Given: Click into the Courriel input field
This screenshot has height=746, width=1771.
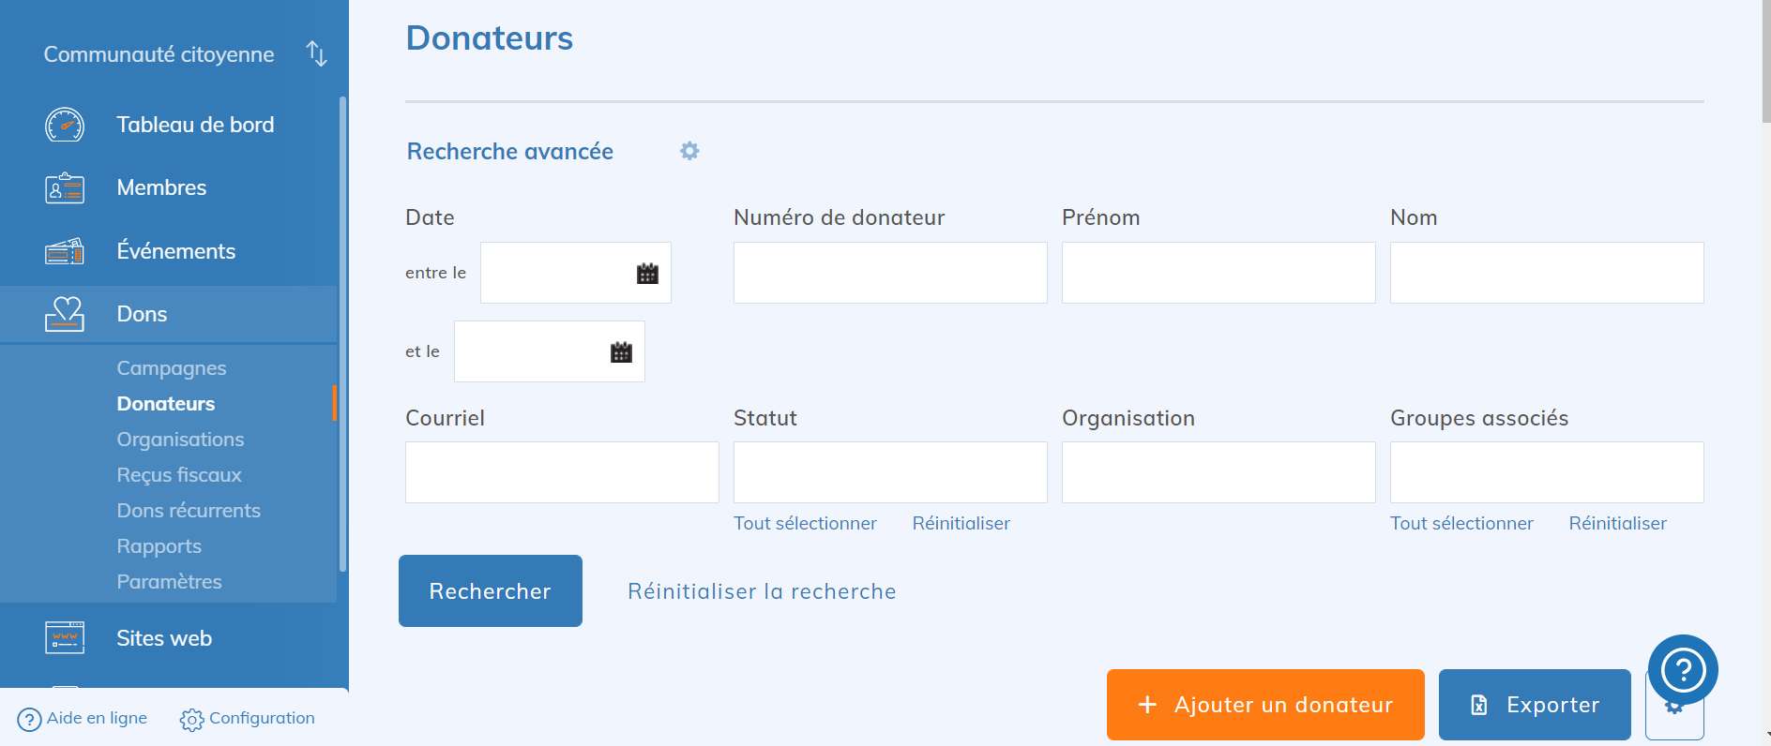Looking at the screenshot, I should tap(562, 472).
